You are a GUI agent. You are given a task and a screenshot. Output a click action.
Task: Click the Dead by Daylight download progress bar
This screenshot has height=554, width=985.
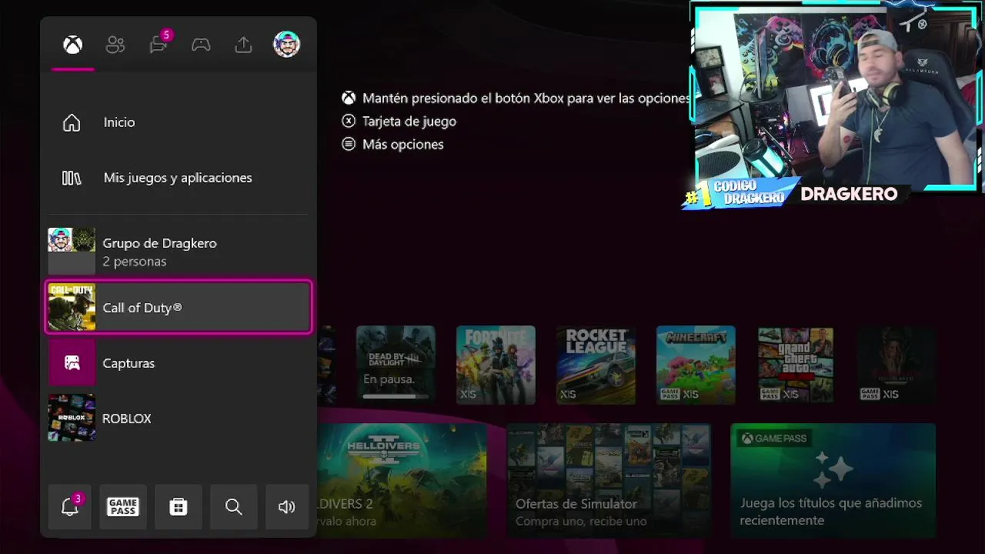point(396,396)
